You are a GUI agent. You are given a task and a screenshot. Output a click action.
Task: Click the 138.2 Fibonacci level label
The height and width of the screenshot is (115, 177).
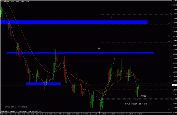[170, 36]
